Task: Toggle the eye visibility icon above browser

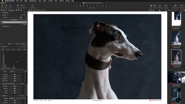Action: [x=169, y=10]
